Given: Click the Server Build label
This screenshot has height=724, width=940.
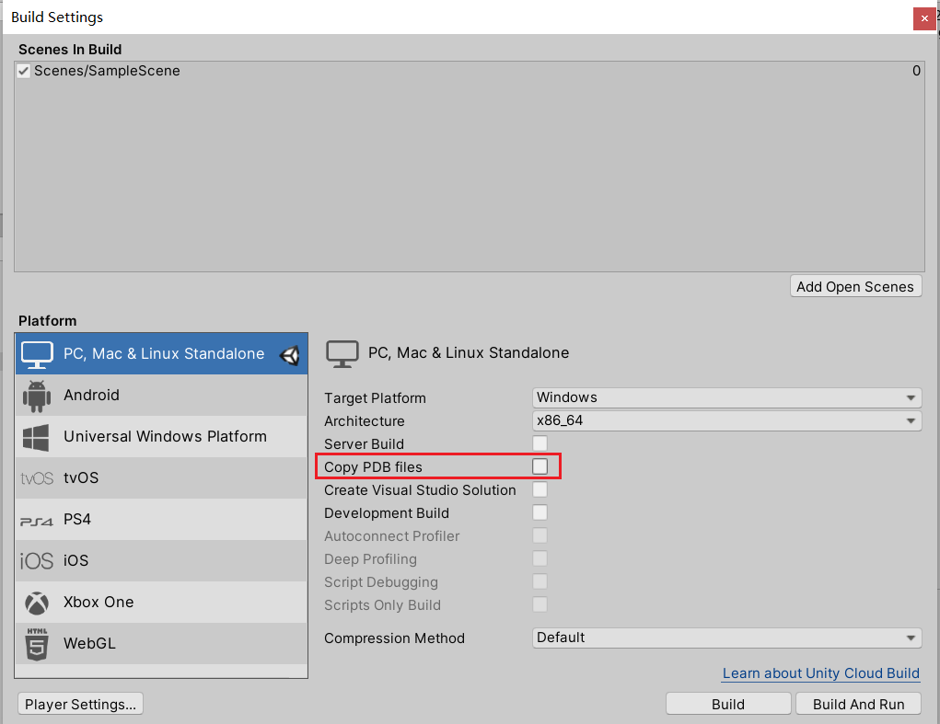Looking at the screenshot, I should click(364, 444).
